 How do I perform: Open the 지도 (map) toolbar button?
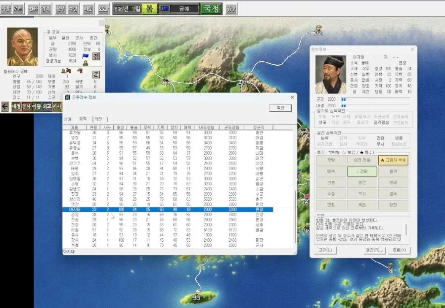(x=89, y=9)
